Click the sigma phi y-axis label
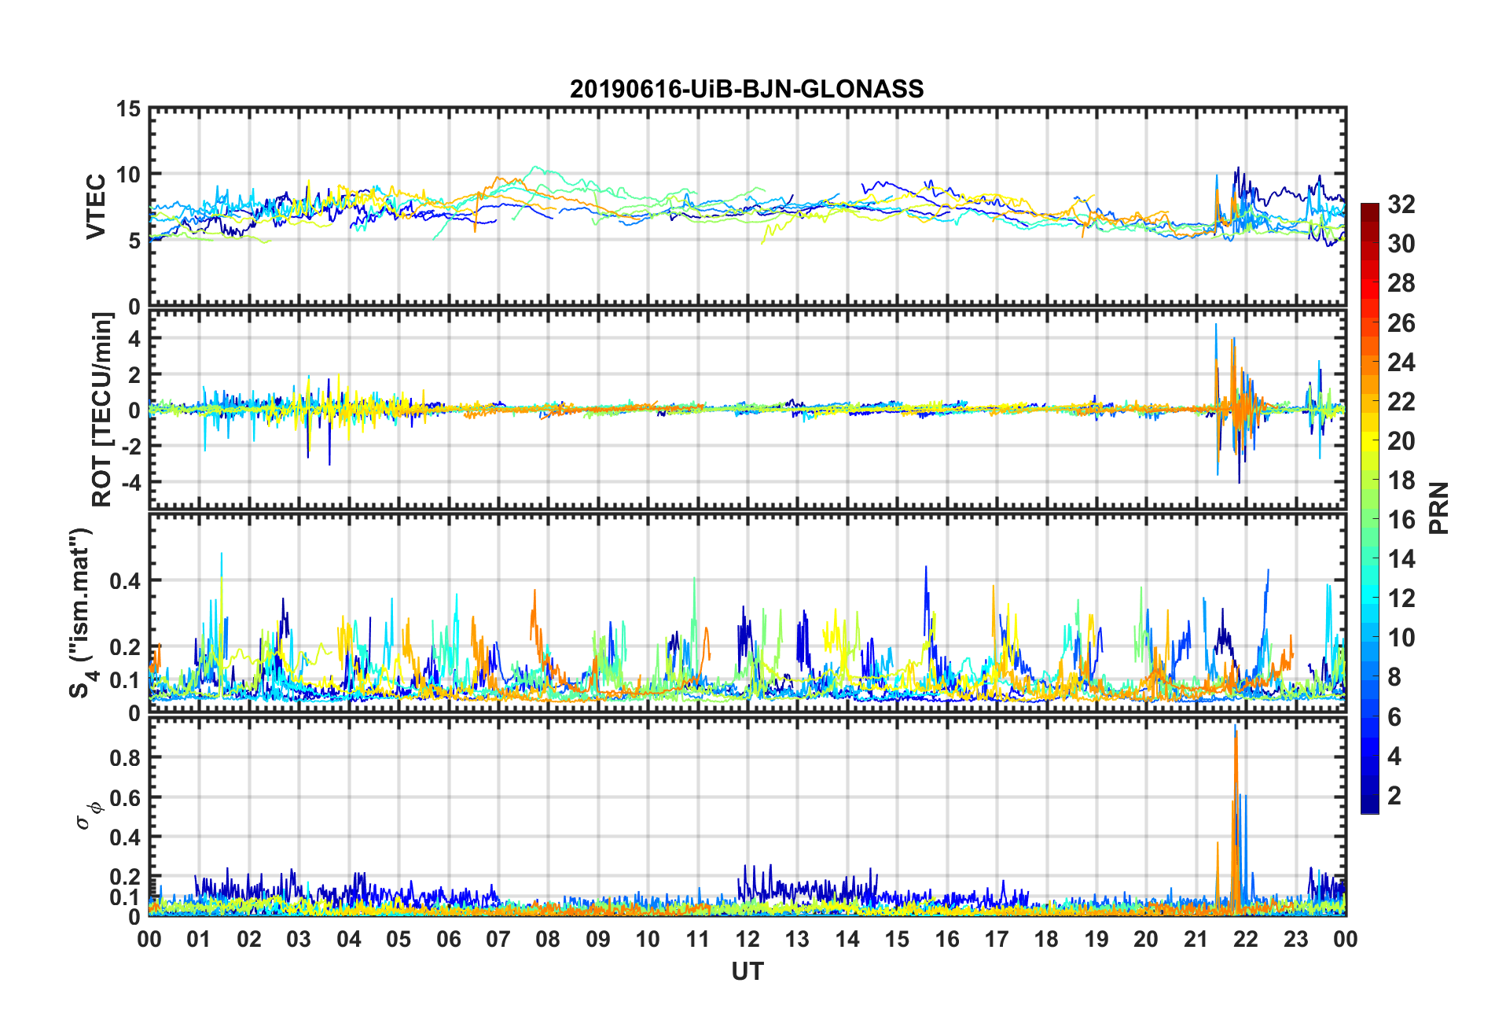This screenshot has height=1016, width=1495. pos(88,816)
